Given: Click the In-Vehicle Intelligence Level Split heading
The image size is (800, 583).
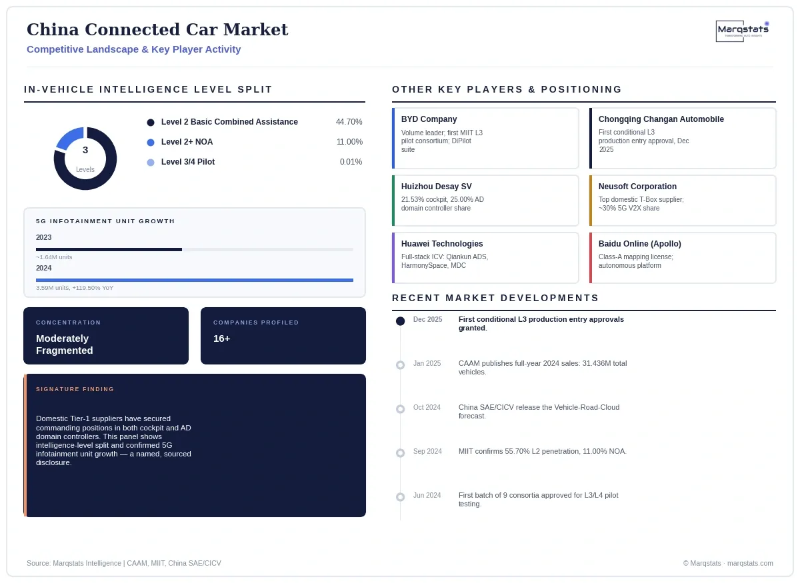Looking at the screenshot, I should pos(149,89).
